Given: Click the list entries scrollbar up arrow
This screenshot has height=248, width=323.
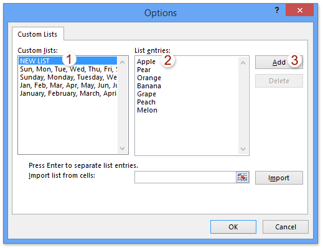Looking at the screenshot, I should click(x=243, y=63).
